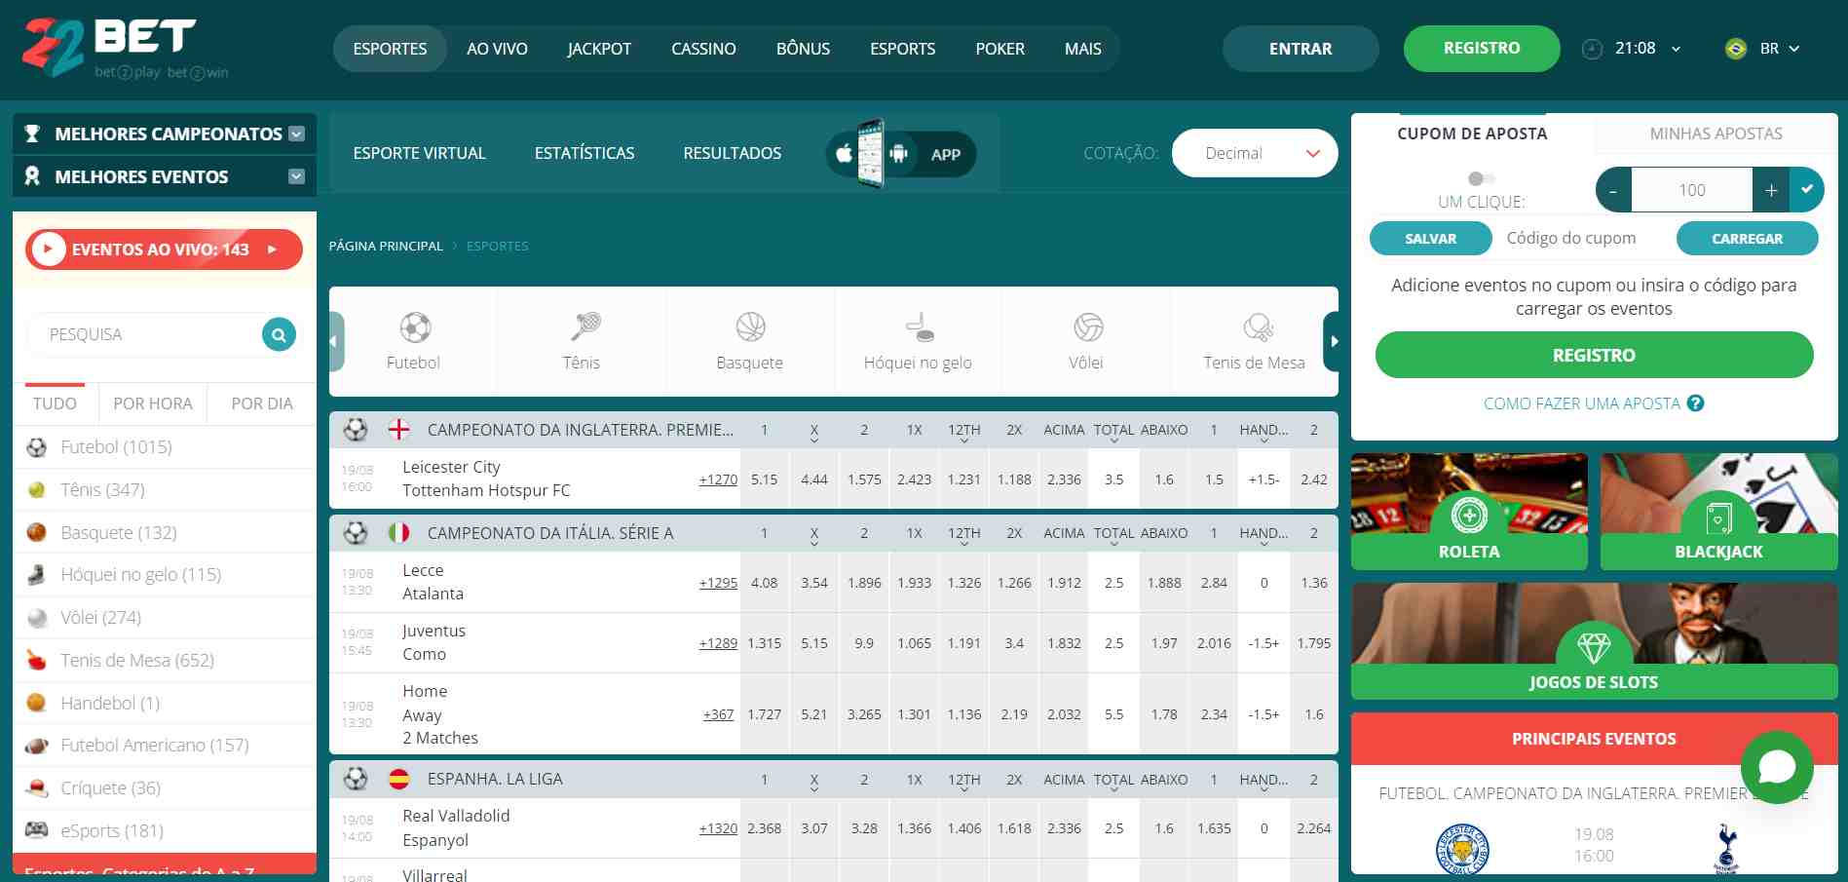Image resolution: width=1848 pixels, height=882 pixels.
Task: Click the 22BET logo
Action: 125,48
